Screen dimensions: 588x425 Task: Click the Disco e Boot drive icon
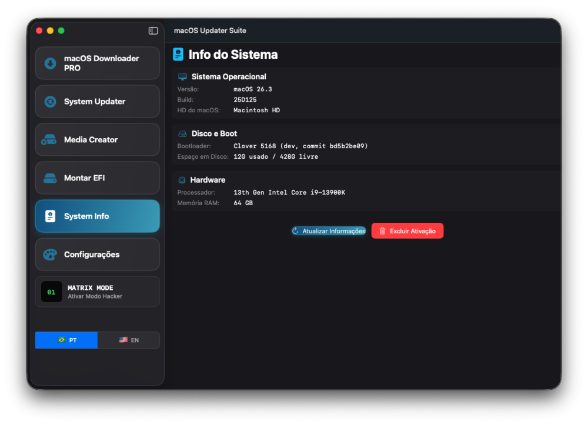(182, 134)
